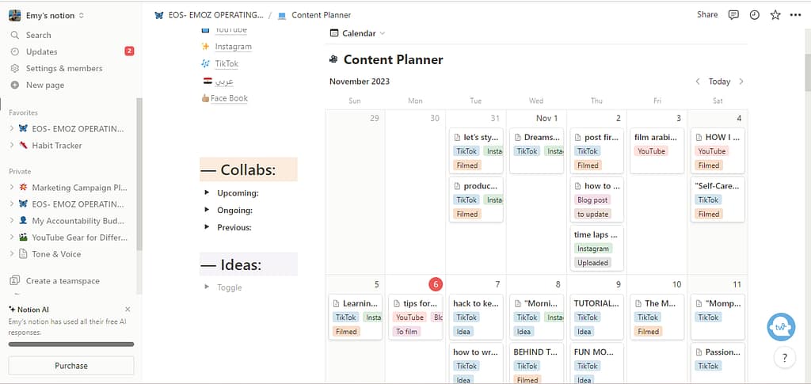
Task: Open the Calendar view dropdown
Action: pos(357,33)
